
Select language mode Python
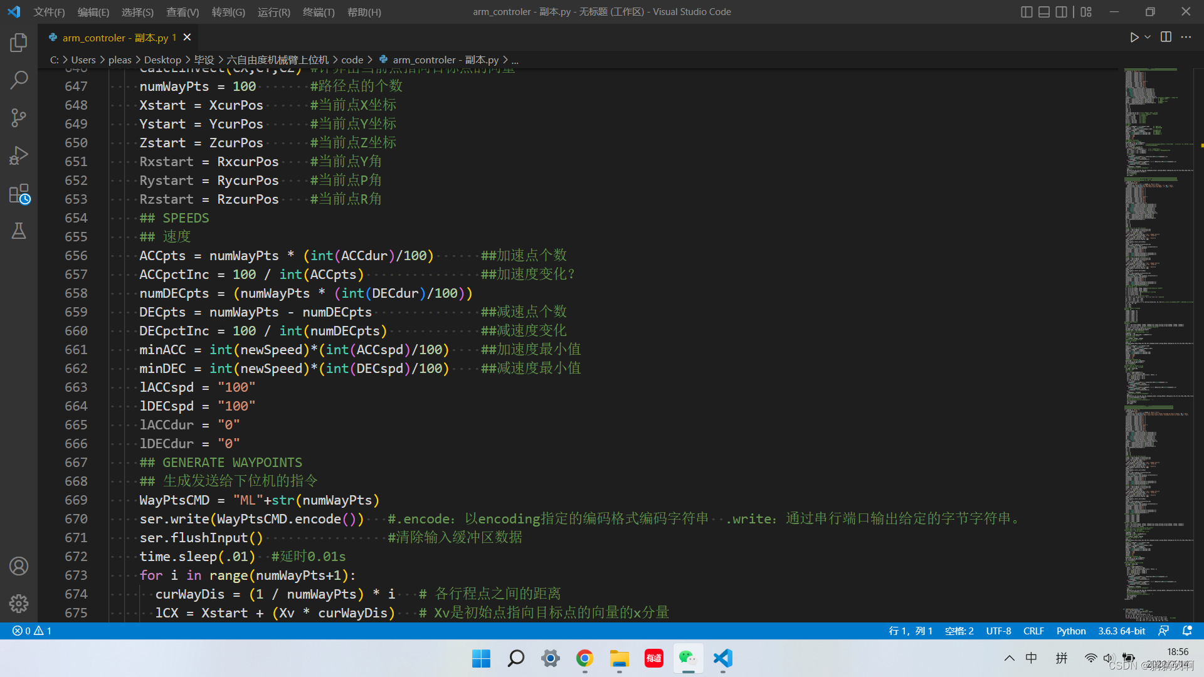coord(1070,631)
